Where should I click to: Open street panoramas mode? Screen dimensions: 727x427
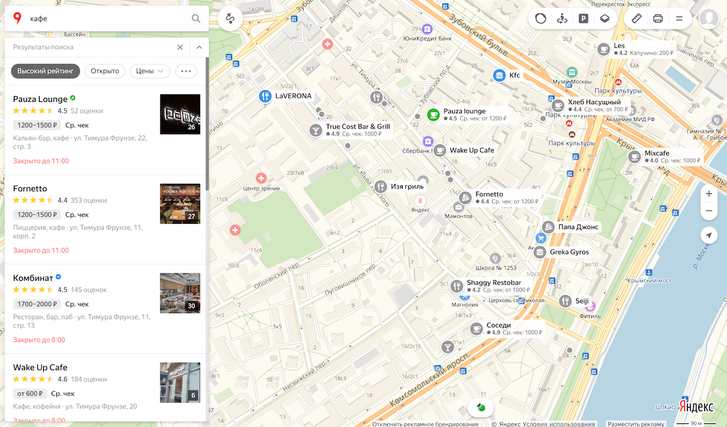[x=562, y=18]
